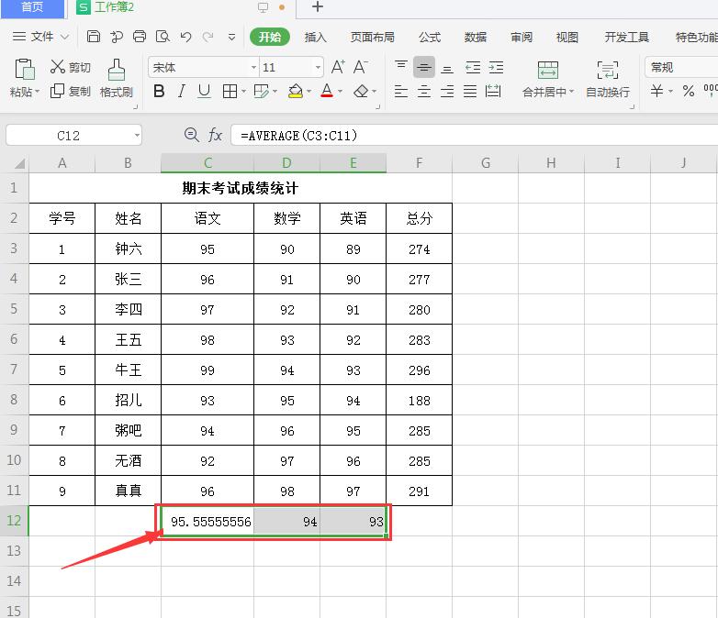Click the fill color bucket
The height and width of the screenshot is (618, 718).
click(x=296, y=91)
